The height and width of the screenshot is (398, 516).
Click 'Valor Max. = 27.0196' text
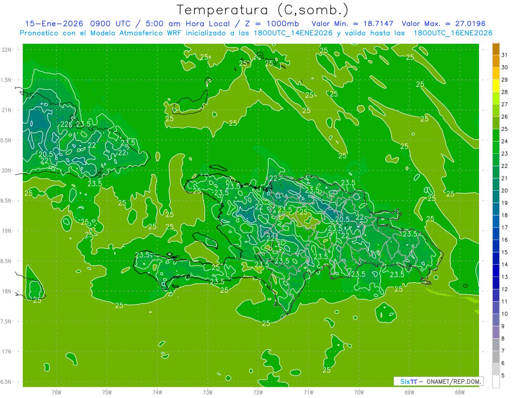[443, 24]
